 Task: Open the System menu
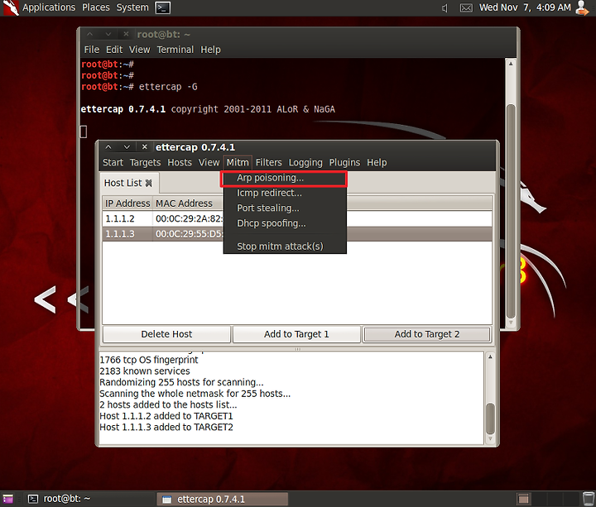[x=132, y=7]
